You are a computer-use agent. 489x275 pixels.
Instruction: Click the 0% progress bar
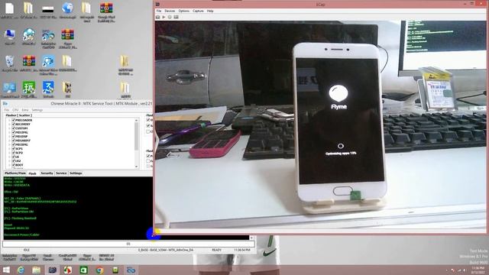pyautogui.click(x=128, y=244)
